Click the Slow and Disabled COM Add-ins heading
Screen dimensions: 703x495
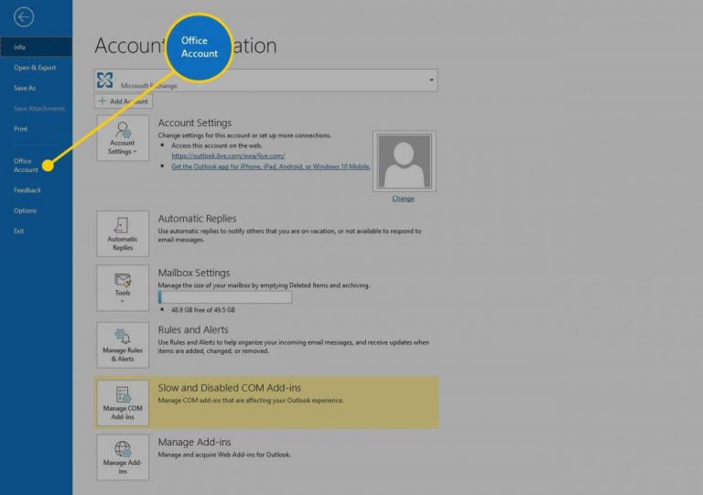click(229, 388)
